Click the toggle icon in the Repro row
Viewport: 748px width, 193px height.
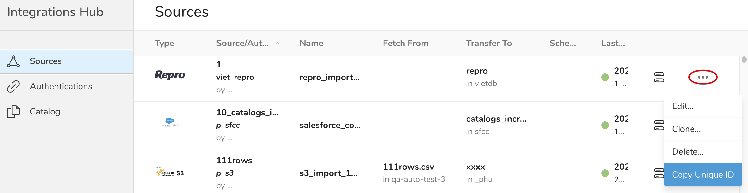(659, 77)
